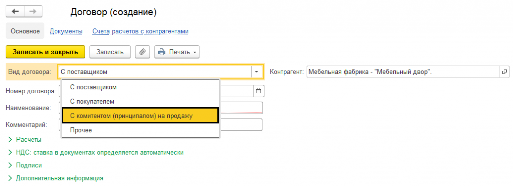Switch to the Основное tab
Viewport: 513px width, 186px height.
click(x=25, y=31)
